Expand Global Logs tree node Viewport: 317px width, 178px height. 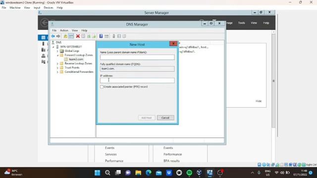(57, 51)
